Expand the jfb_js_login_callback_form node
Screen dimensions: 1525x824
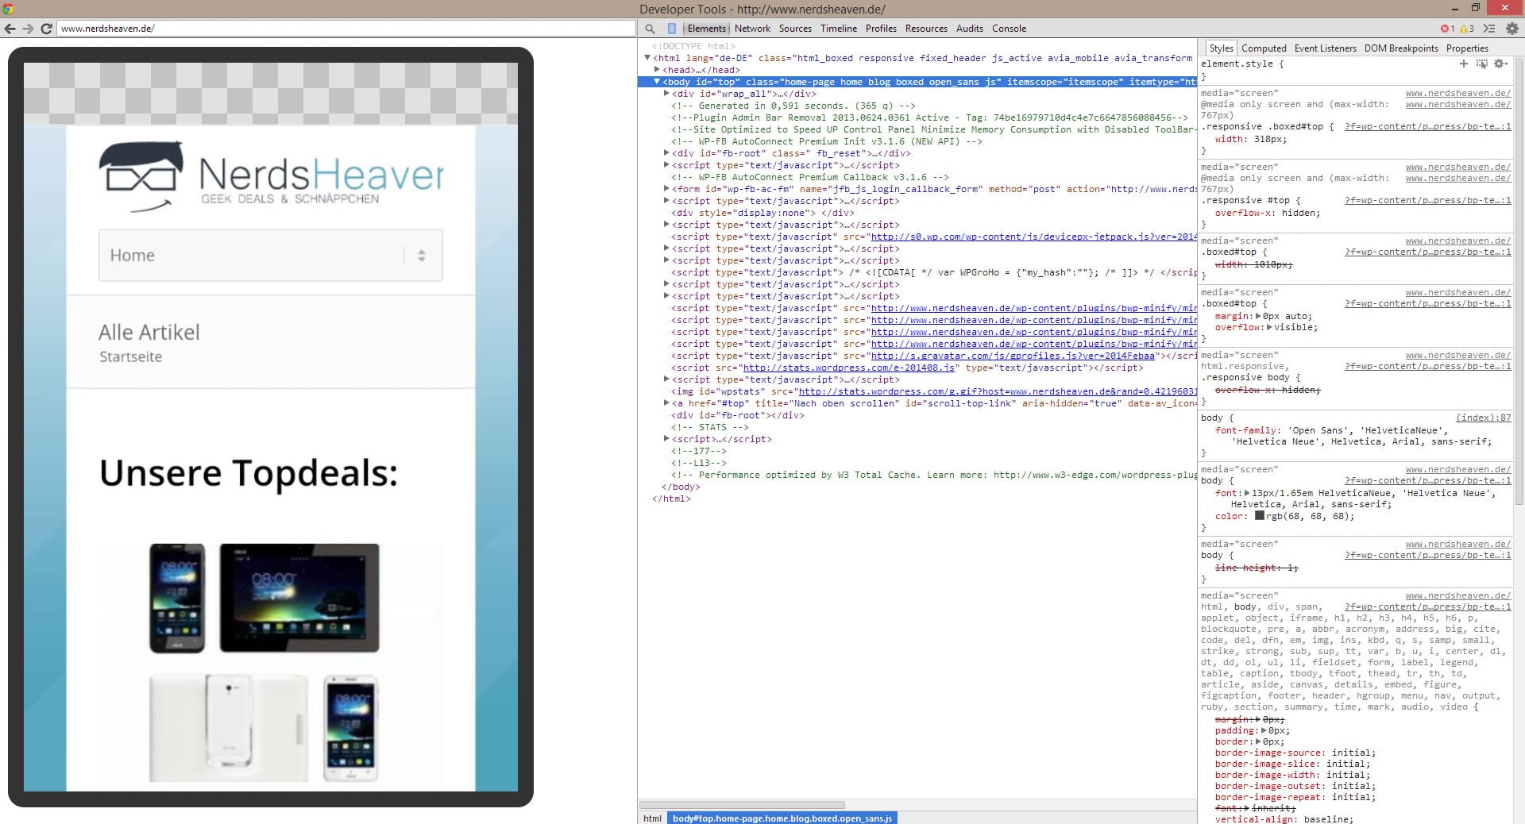point(666,189)
